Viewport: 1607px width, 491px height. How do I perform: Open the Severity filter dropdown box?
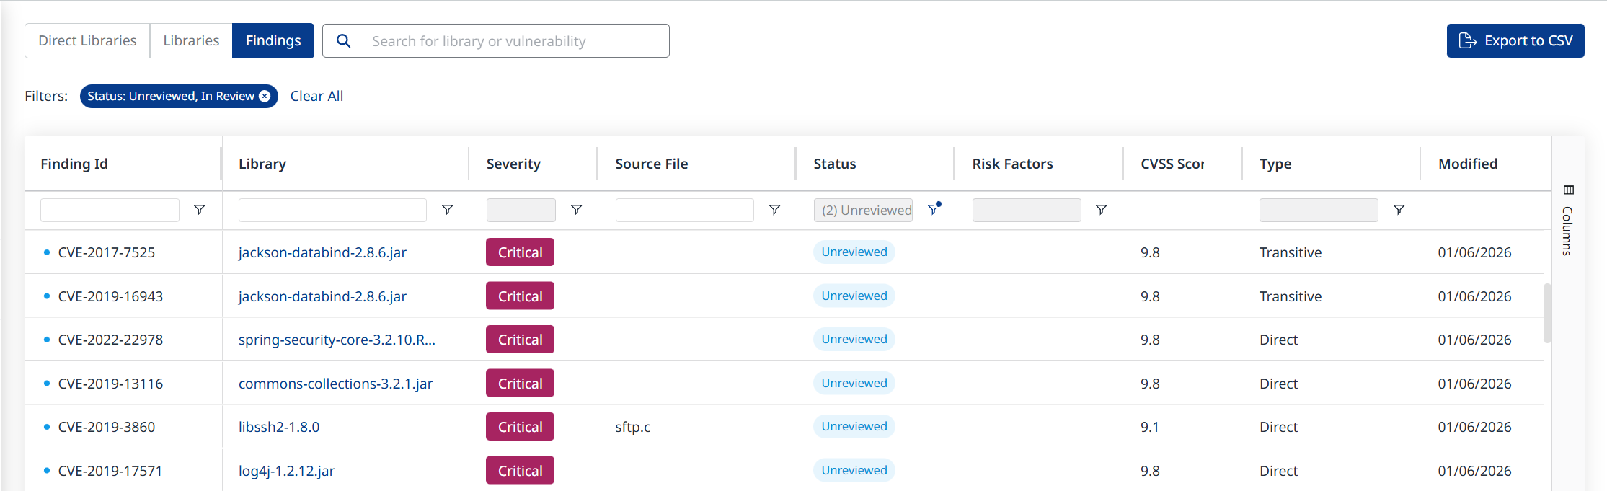pos(521,210)
